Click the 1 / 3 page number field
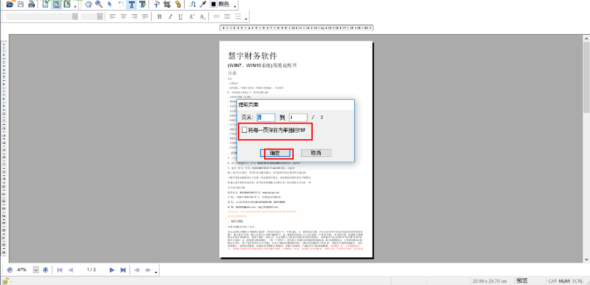This screenshot has width=590, height=285. (91, 270)
